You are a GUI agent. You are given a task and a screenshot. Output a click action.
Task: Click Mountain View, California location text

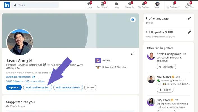pyautogui.click(x=27, y=73)
